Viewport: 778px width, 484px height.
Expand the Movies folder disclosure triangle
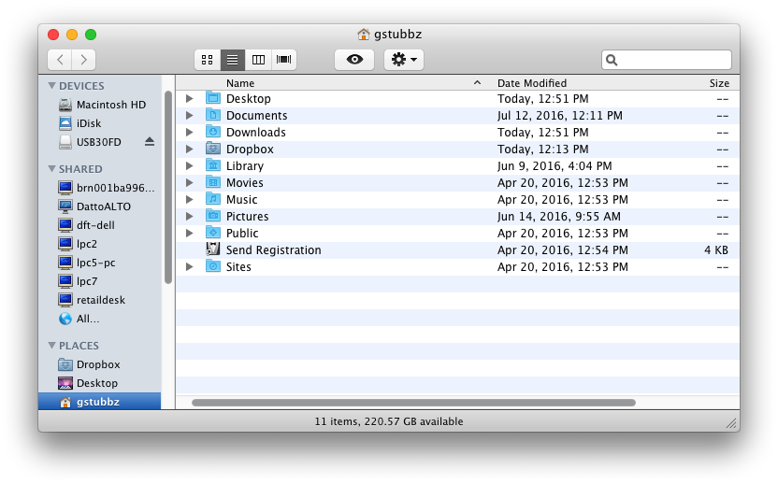point(189,183)
